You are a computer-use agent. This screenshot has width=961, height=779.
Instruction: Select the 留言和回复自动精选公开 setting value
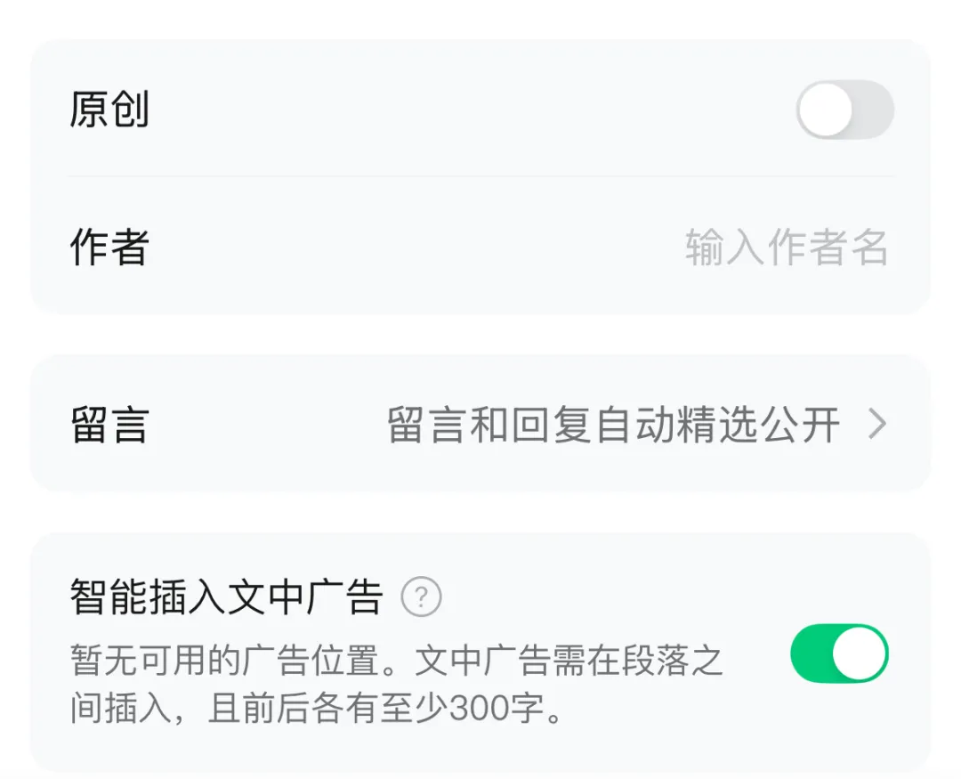coord(613,425)
